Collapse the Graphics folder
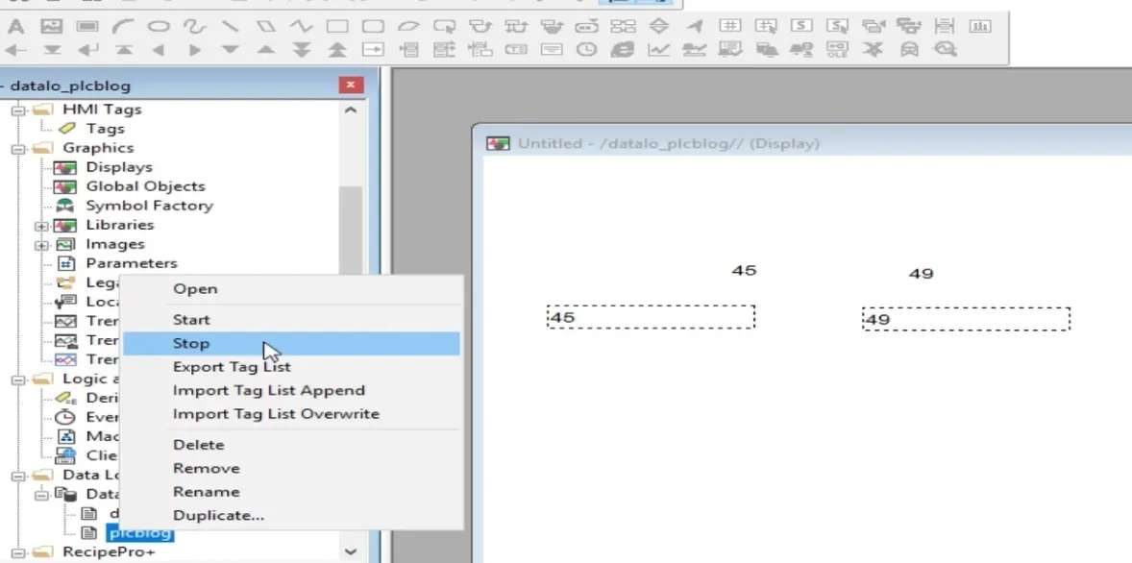1132x563 pixels. point(18,148)
